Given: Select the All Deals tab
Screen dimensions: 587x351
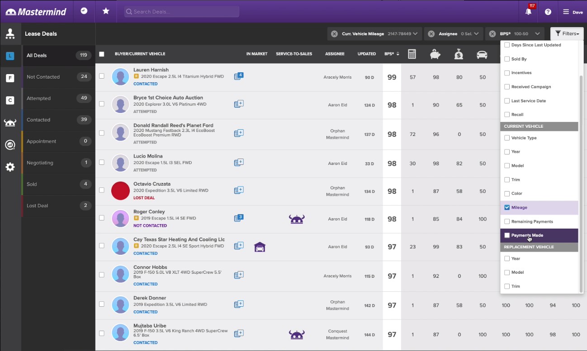Looking at the screenshot, I should pos(58,56).
